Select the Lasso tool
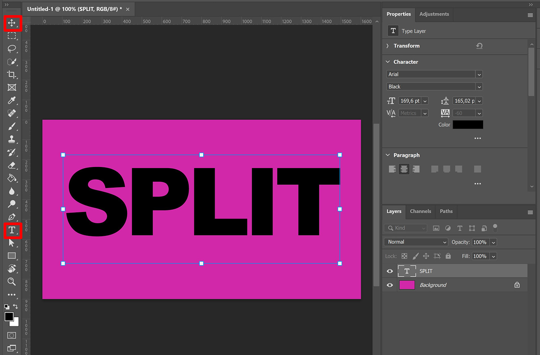This screenshot has height=355, width=540. pyautogui.click(x=12, y=49)
